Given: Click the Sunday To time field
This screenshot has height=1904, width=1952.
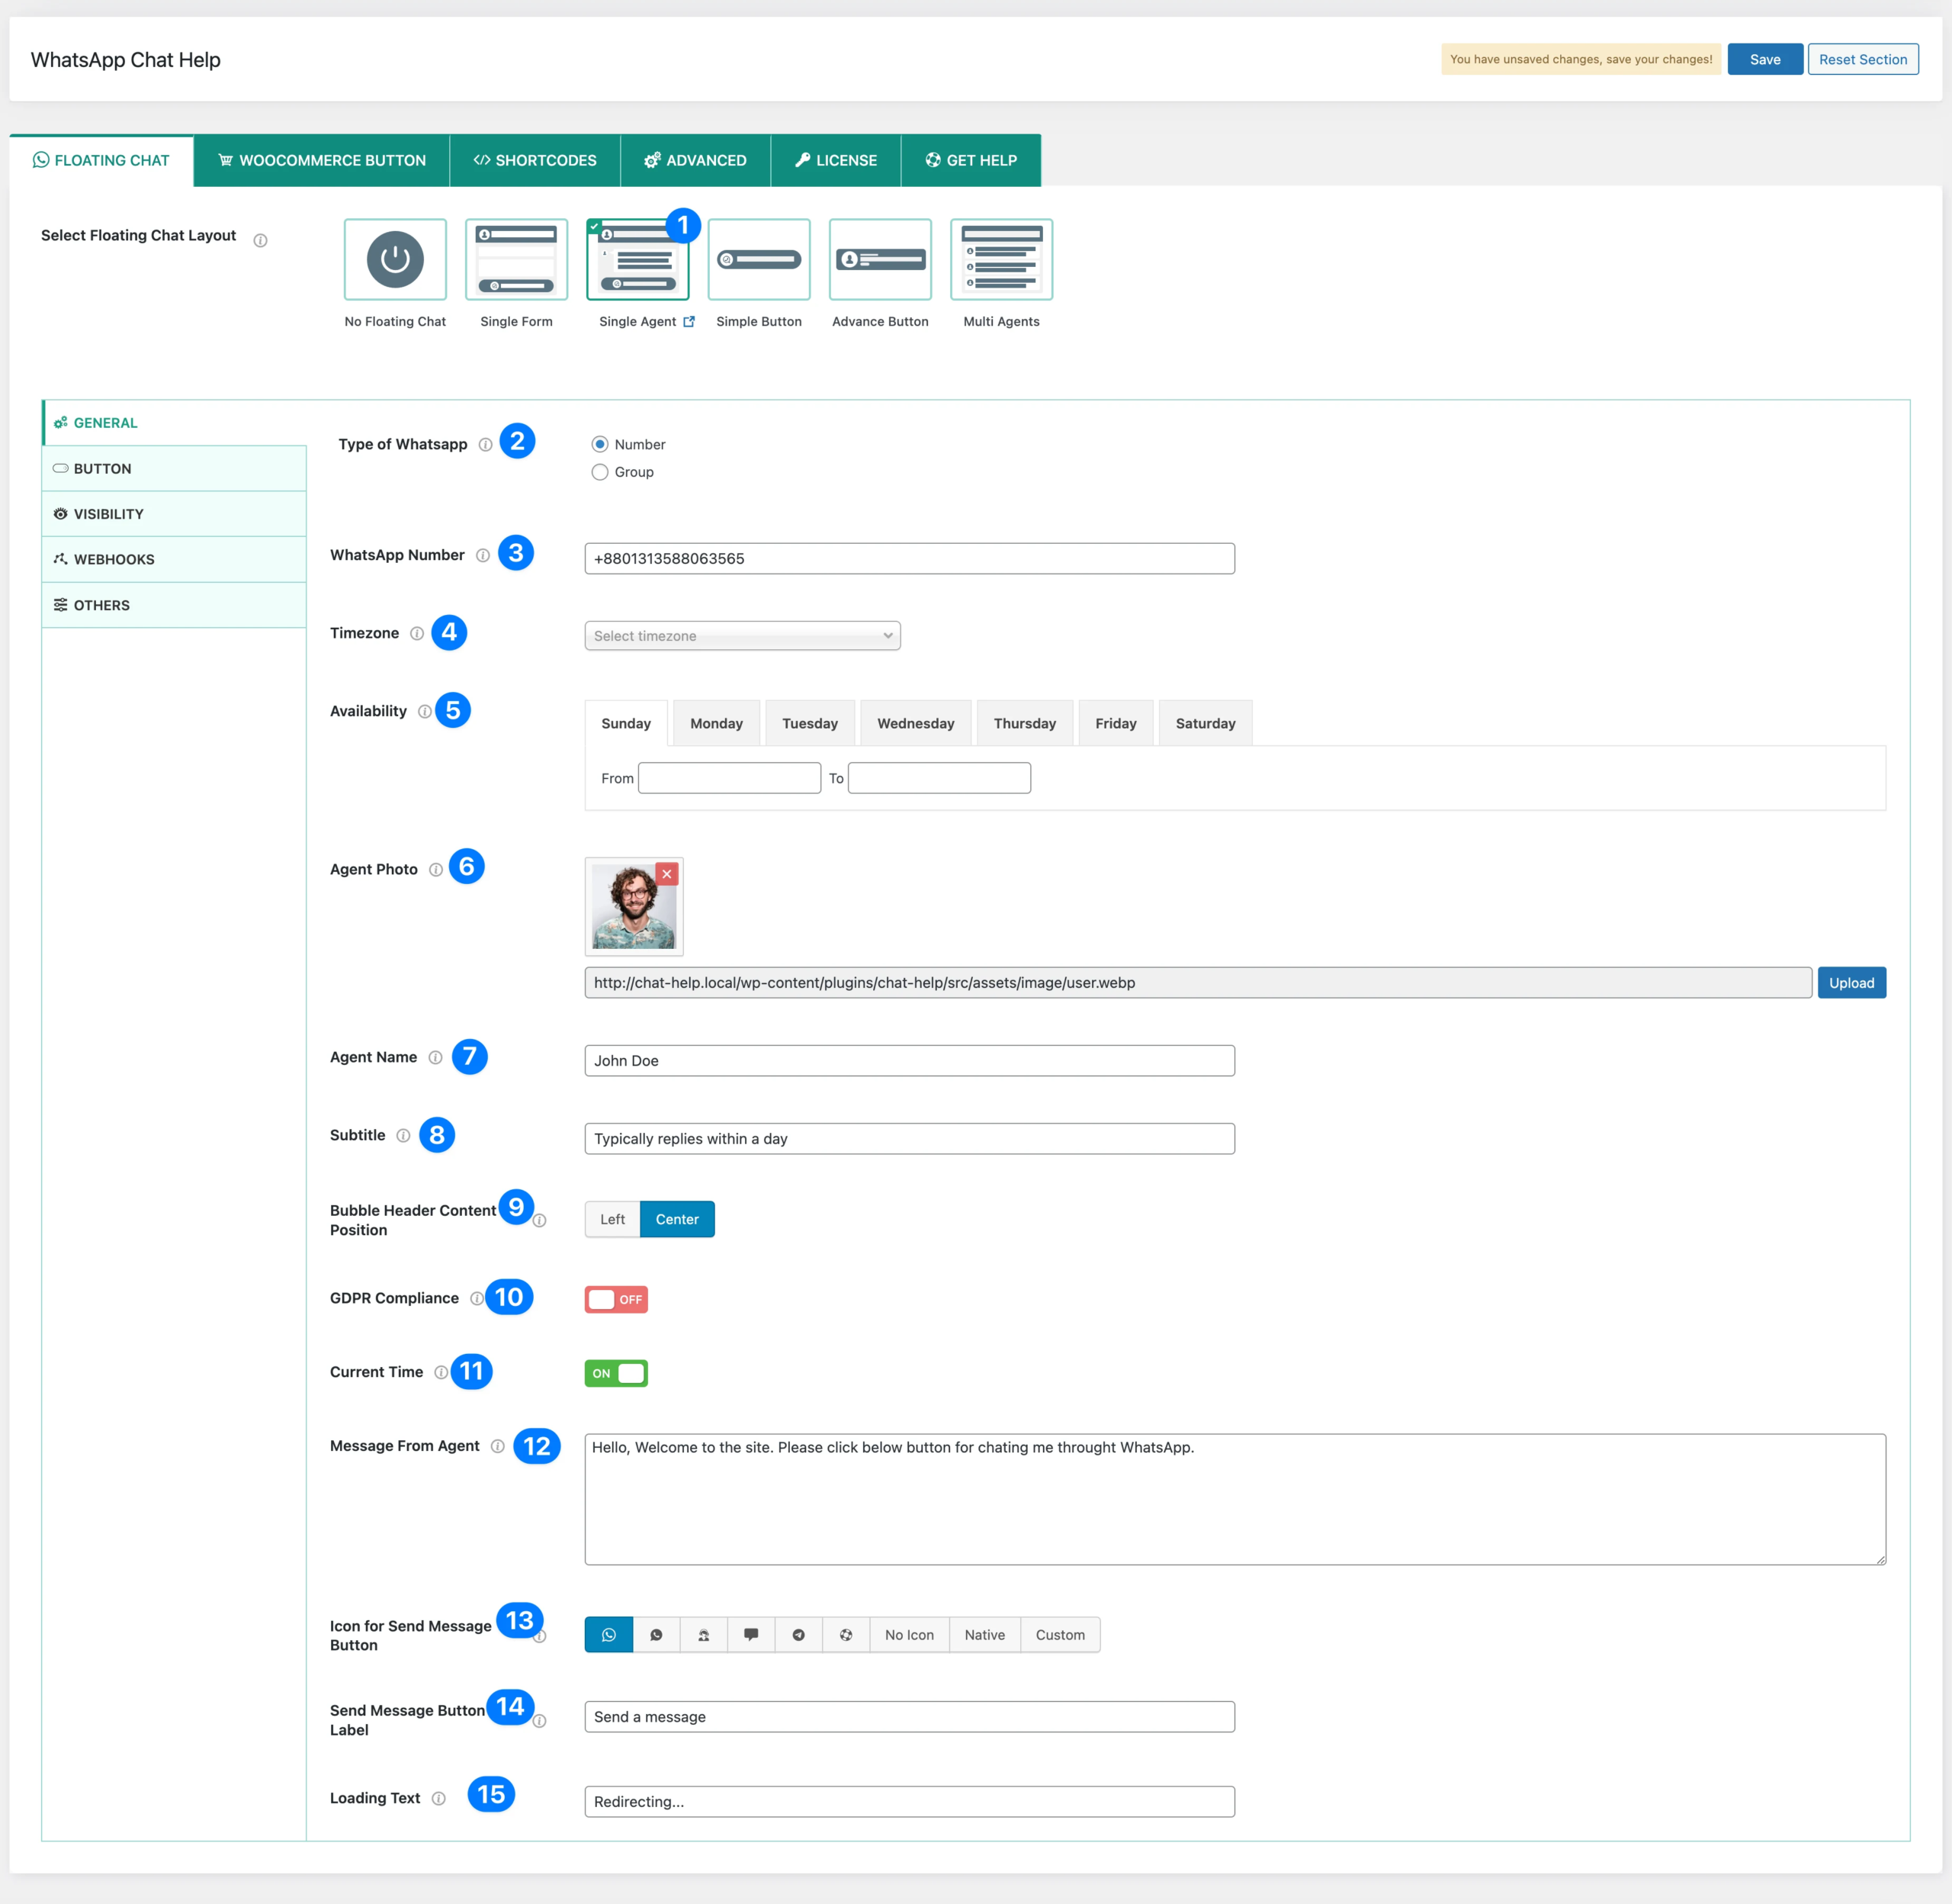Looking at the screenshot, I should click(x=939, y=778).
